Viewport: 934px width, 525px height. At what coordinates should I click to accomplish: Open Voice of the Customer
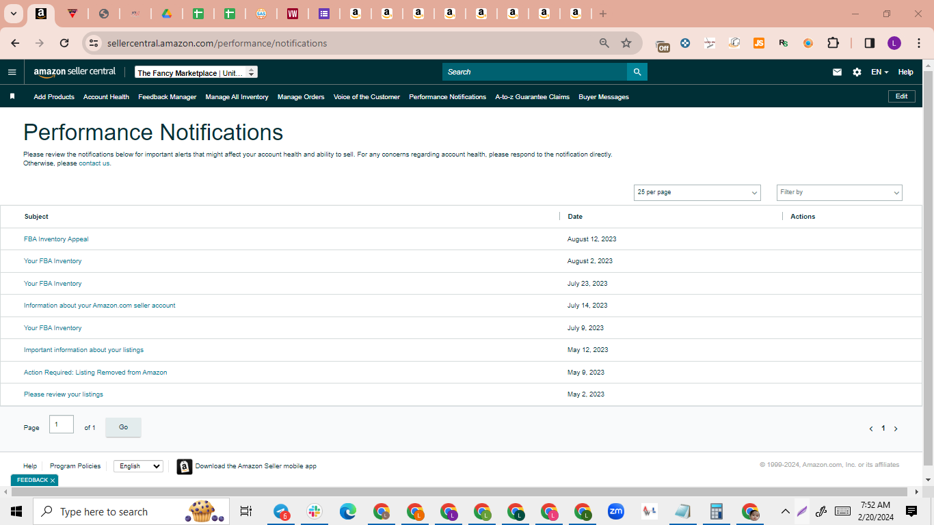pyautogui.click(x=366, y=97)
